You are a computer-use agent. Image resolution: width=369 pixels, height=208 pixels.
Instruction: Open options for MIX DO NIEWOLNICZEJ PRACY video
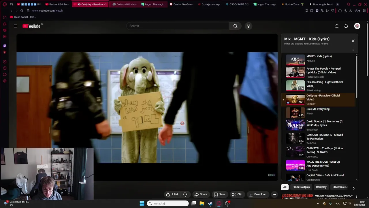point(357,196)
